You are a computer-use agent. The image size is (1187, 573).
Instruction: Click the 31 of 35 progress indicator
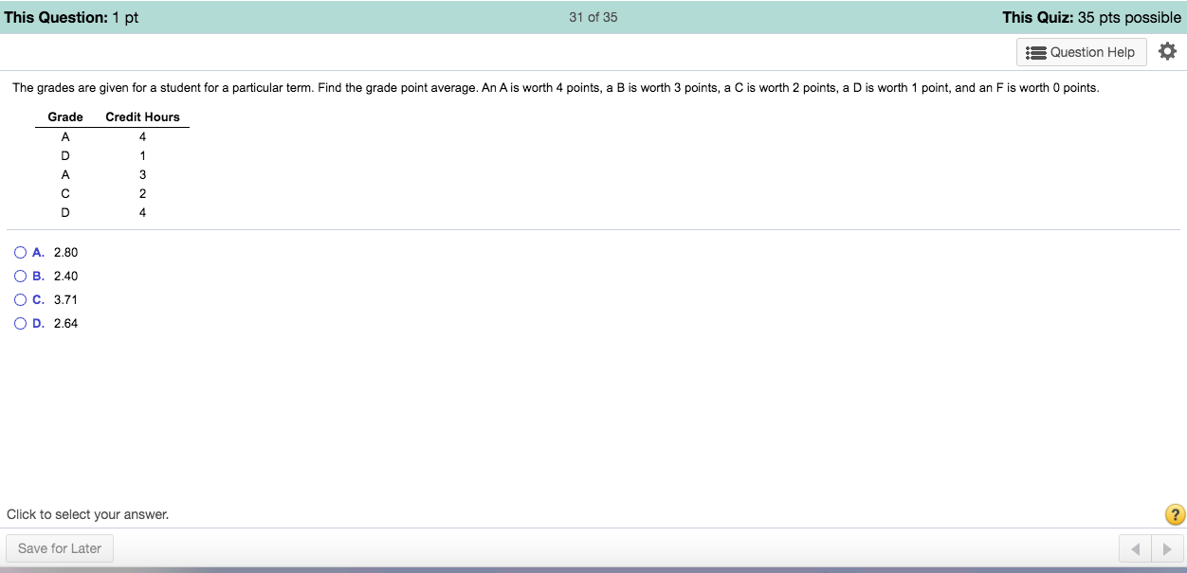pyautogui.click(x=593, y=17)
